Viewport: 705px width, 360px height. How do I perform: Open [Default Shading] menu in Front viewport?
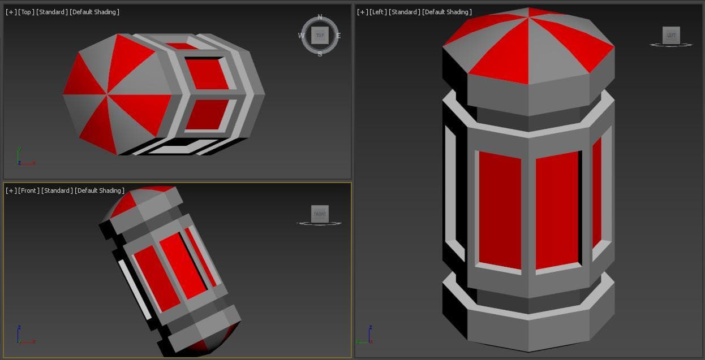point(100,190)
